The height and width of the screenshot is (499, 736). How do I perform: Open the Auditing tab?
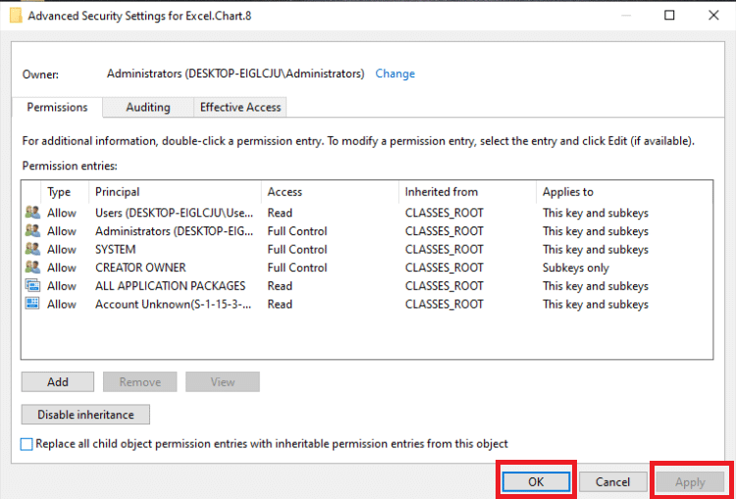(x=148, y=108)
